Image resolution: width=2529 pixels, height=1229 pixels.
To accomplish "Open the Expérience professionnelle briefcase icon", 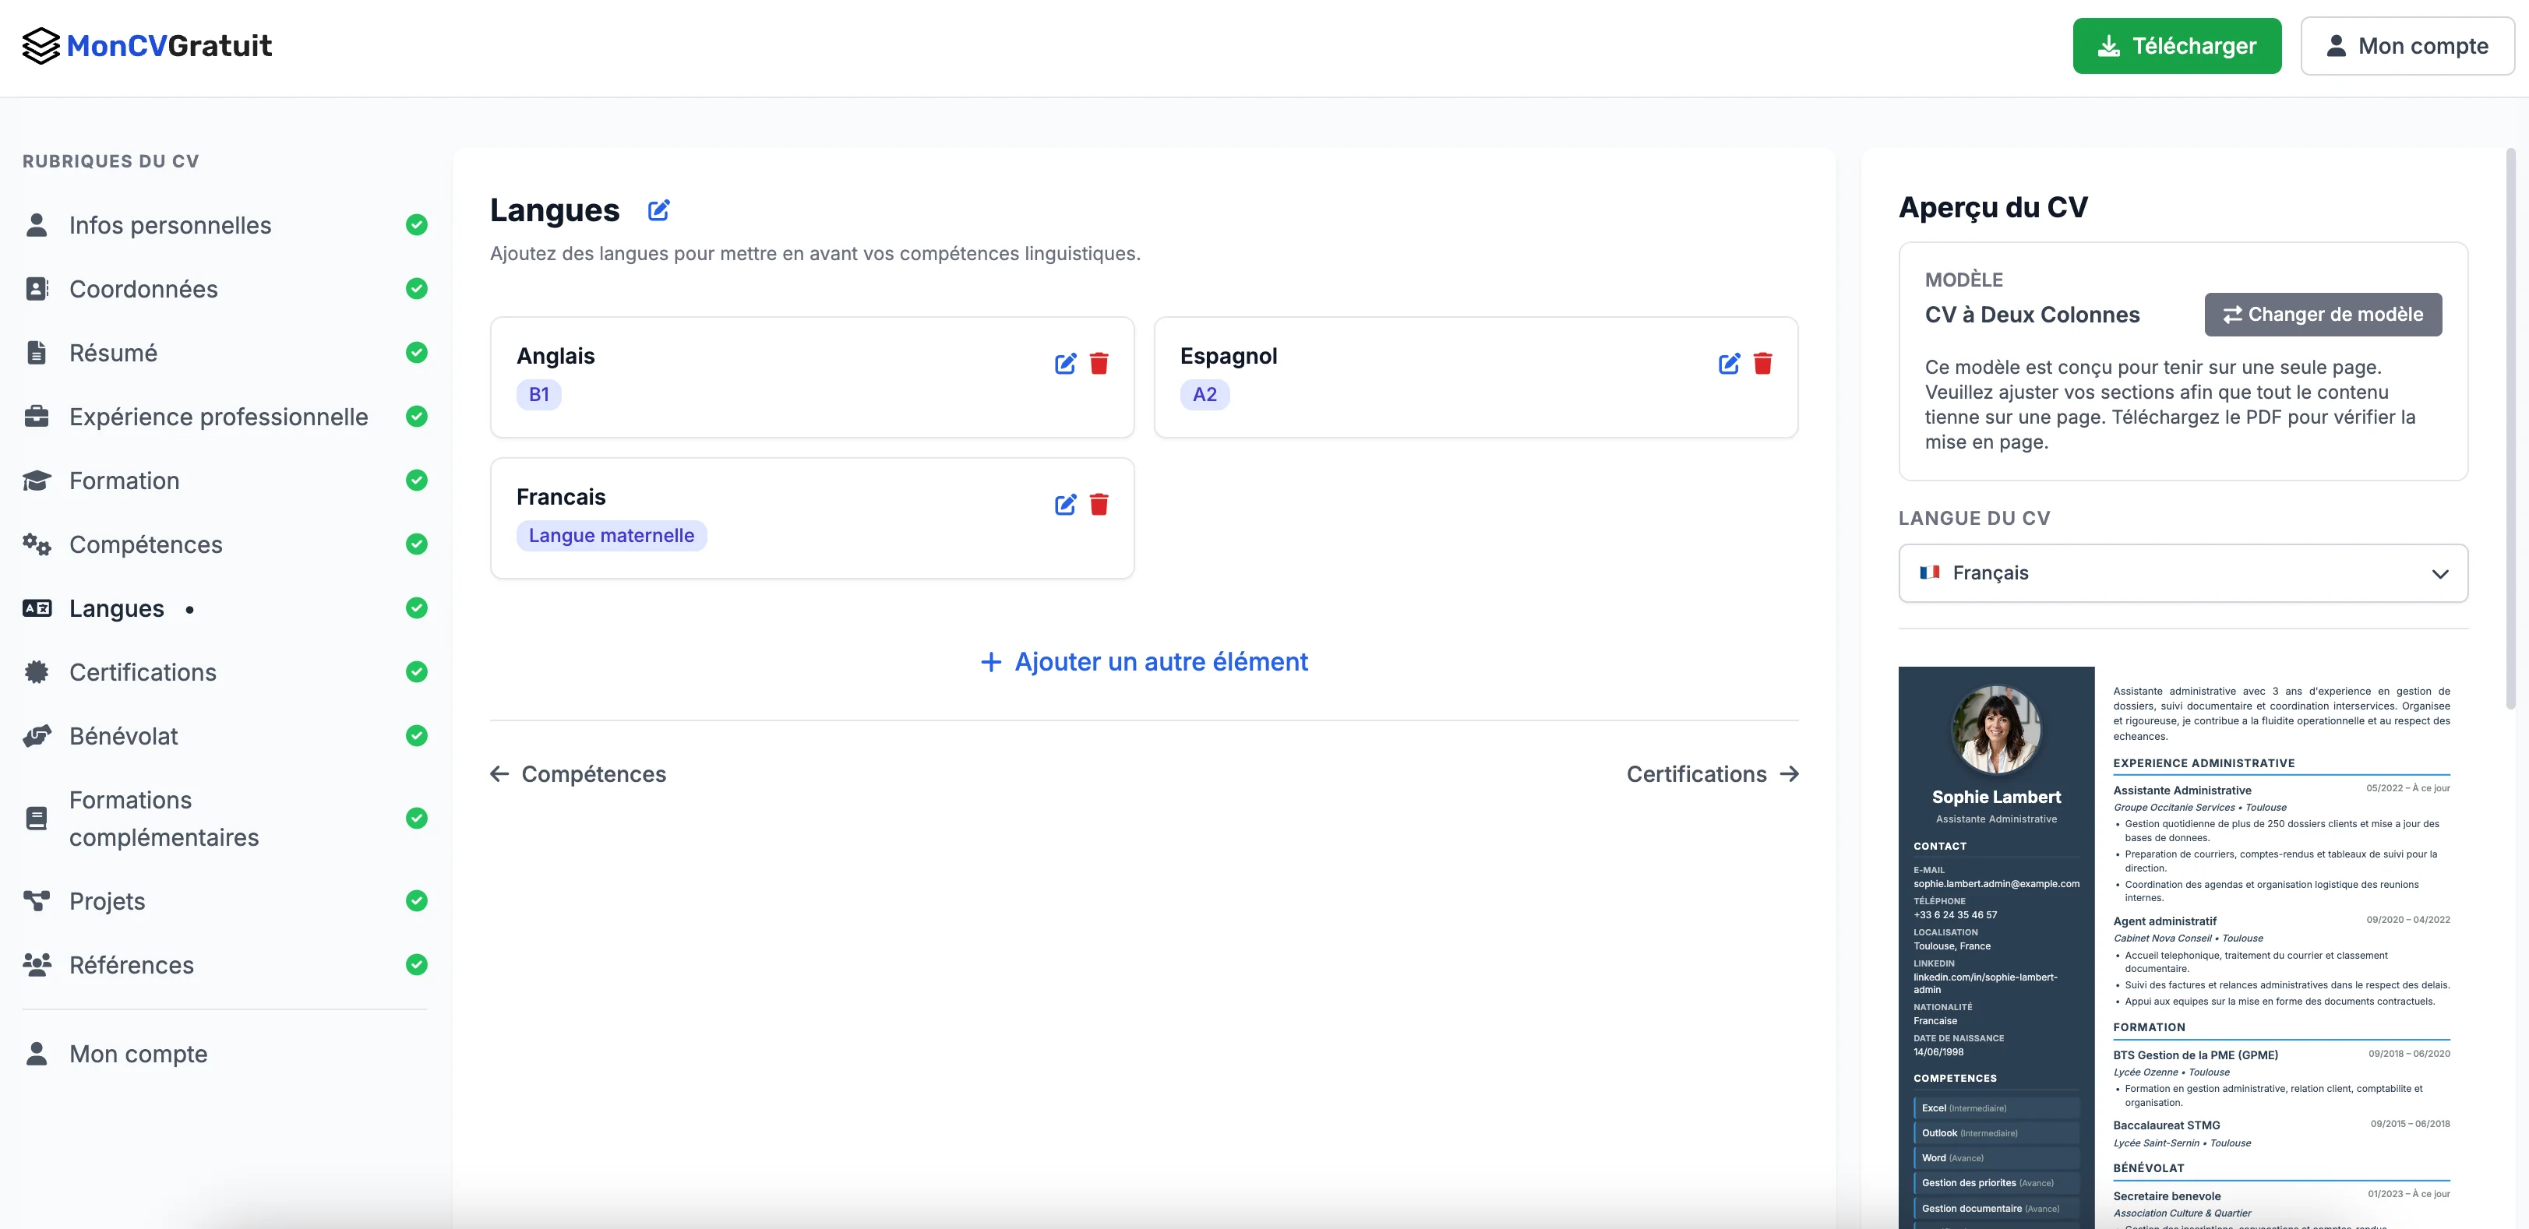I will coord(37,416).
